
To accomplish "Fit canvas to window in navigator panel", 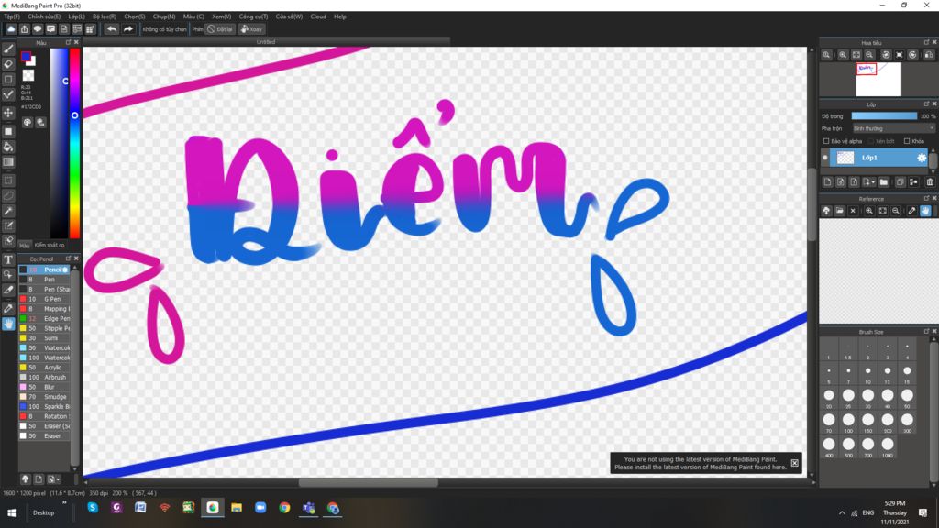I will pyautogui.click(x=856, y=54).
